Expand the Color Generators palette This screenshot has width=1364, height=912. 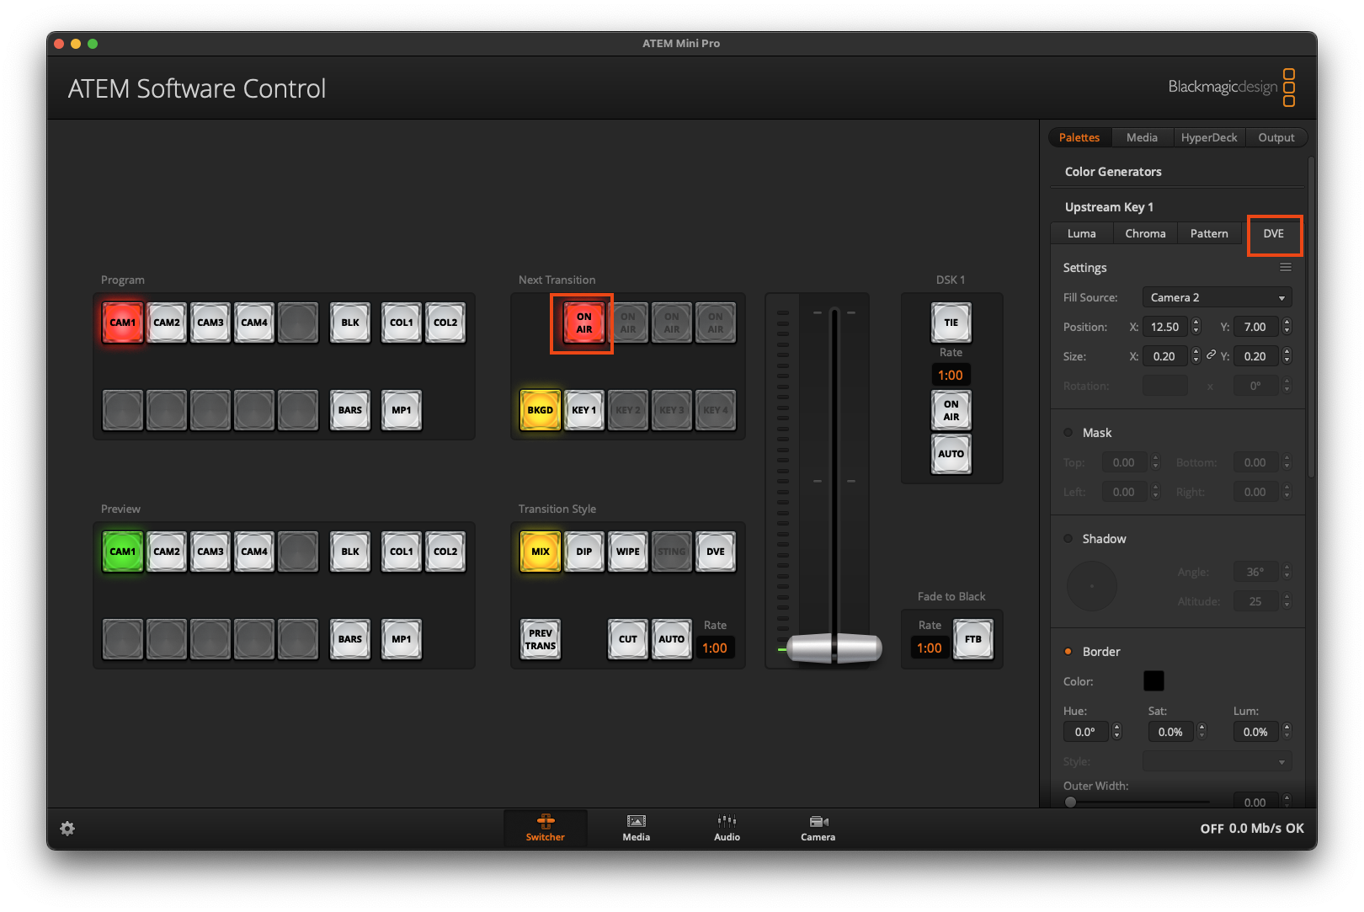(x=1113, y=171)
